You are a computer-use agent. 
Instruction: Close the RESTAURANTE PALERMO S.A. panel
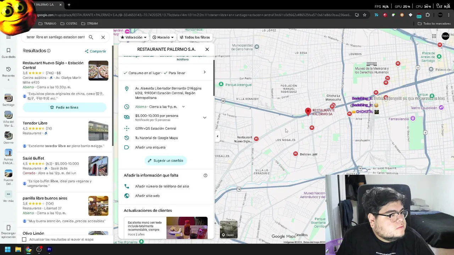click(207, 49)
